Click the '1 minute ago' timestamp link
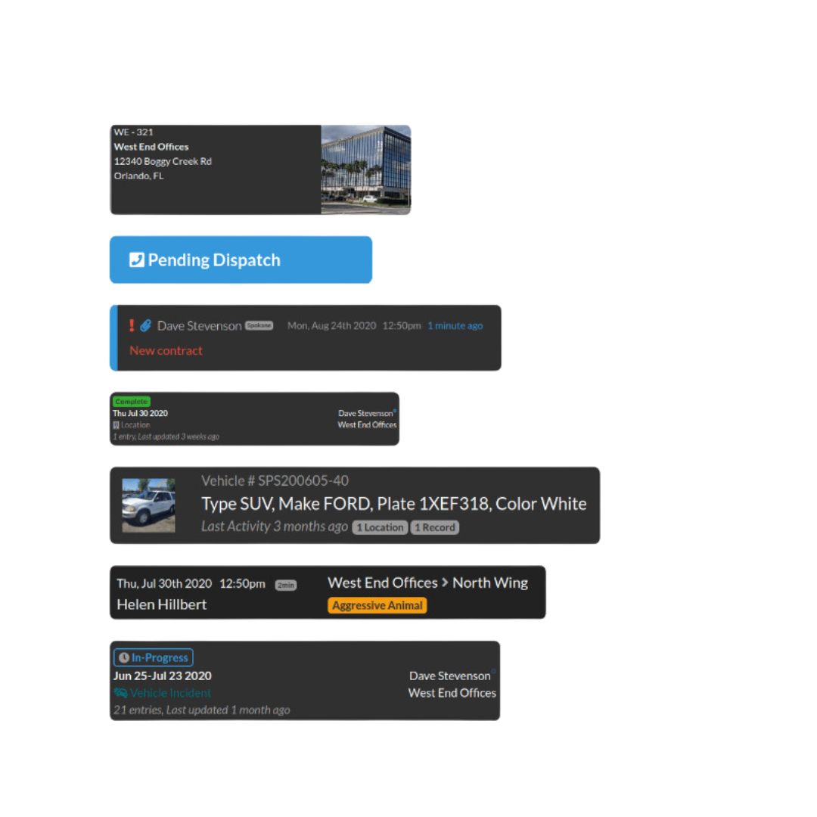This screenshot has height=817, width=817. coord(455,326)
